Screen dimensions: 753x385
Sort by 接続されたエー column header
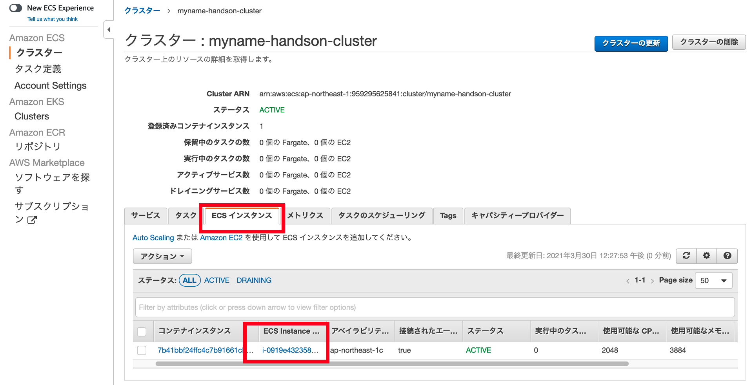pos(428,331)
